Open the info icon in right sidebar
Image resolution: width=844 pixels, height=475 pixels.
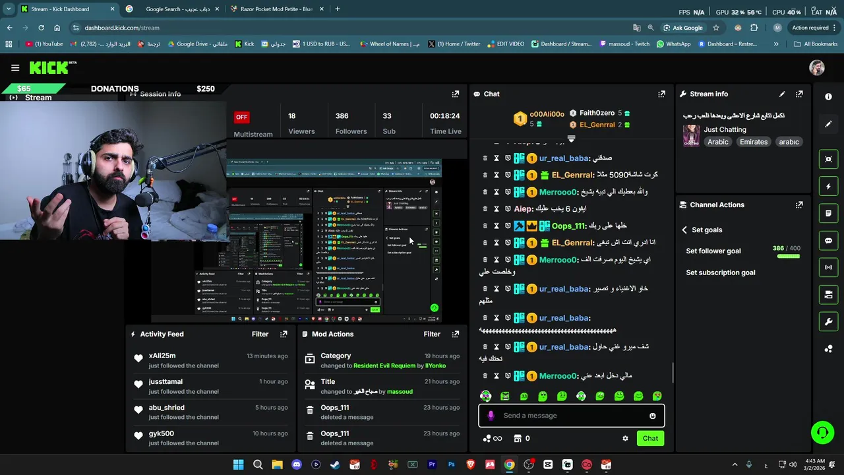tap(828, 96)
